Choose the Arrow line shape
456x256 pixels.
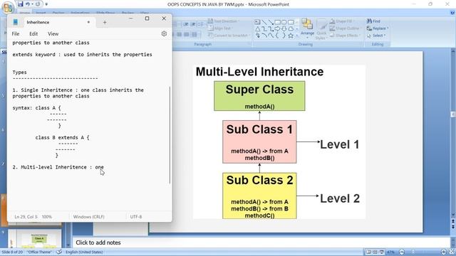[x=271, y=22]
